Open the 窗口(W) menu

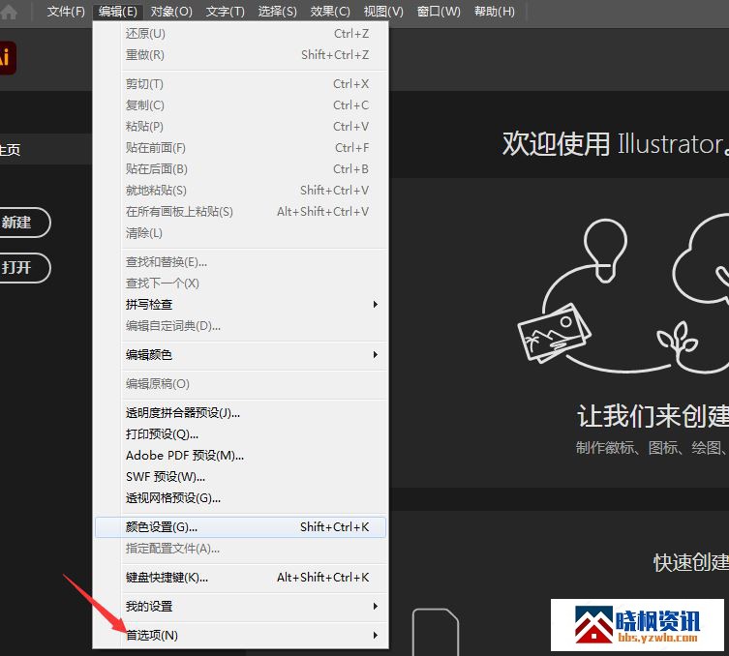pyautogui.click(x=439, y=12)
